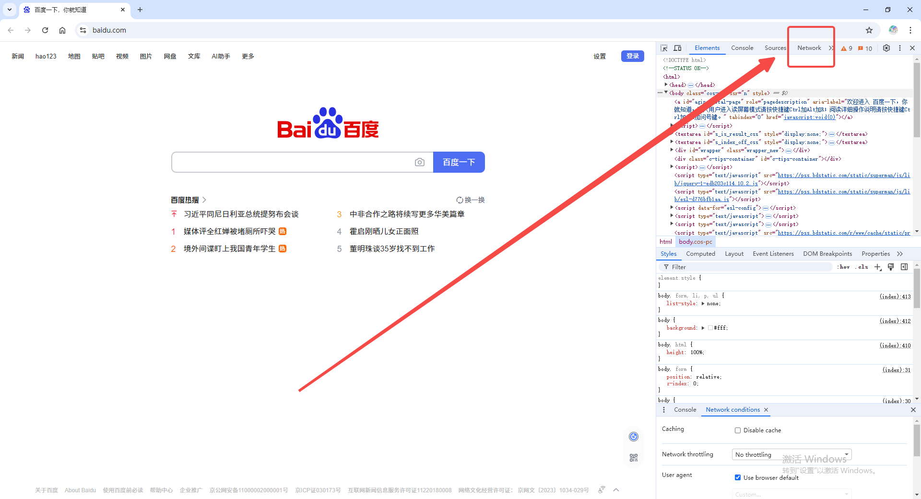Screen dimensions: 921x499
Task: Toggle .cls element classes button
Action: [x=862, y=267]
